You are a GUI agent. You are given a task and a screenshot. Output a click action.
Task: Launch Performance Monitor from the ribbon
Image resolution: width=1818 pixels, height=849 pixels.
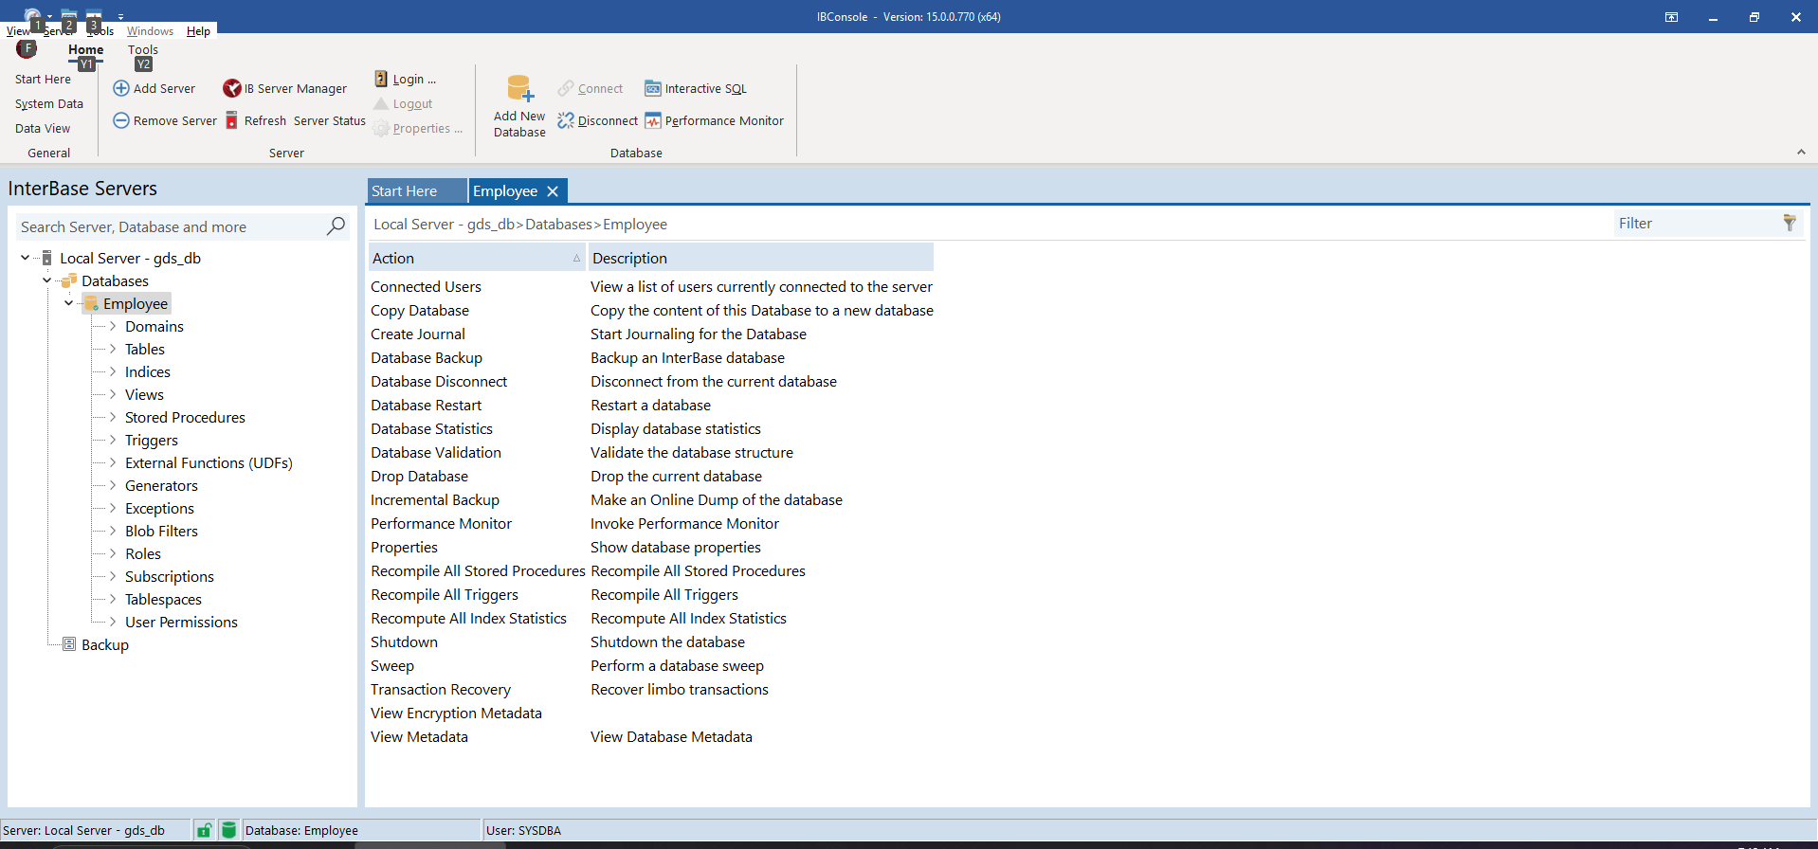pos(653,120)
